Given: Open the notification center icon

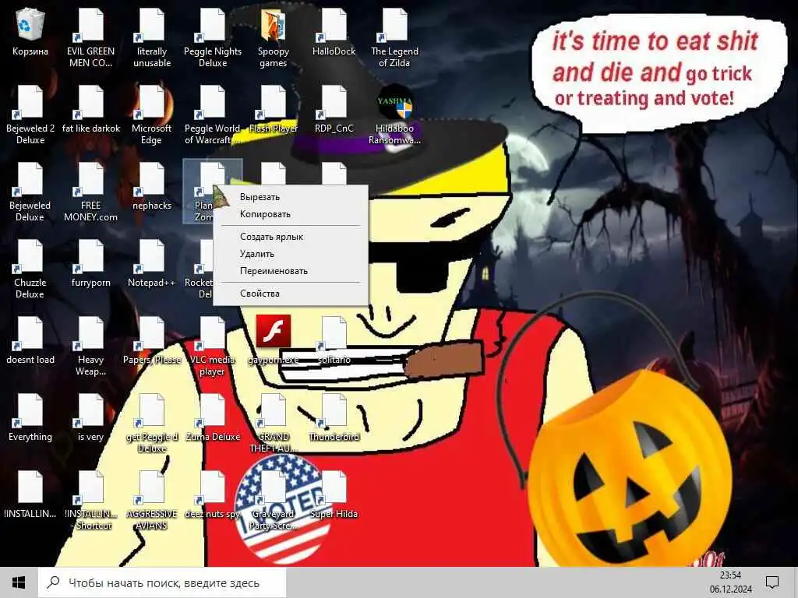Looking at the screenshot, I should [772, 582].
